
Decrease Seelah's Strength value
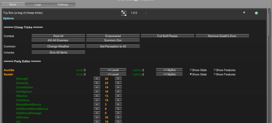click(97, 79)
